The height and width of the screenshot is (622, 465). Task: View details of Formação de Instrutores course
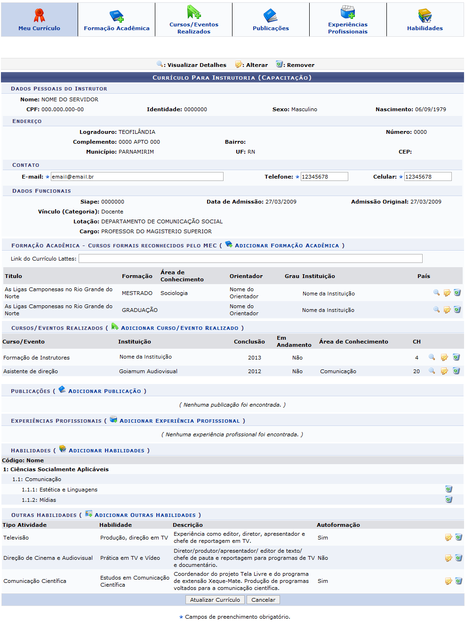coord(432,357)
